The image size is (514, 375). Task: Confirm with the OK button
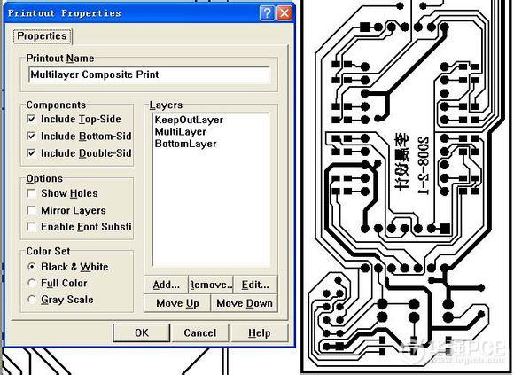click(x=142, y=333)
